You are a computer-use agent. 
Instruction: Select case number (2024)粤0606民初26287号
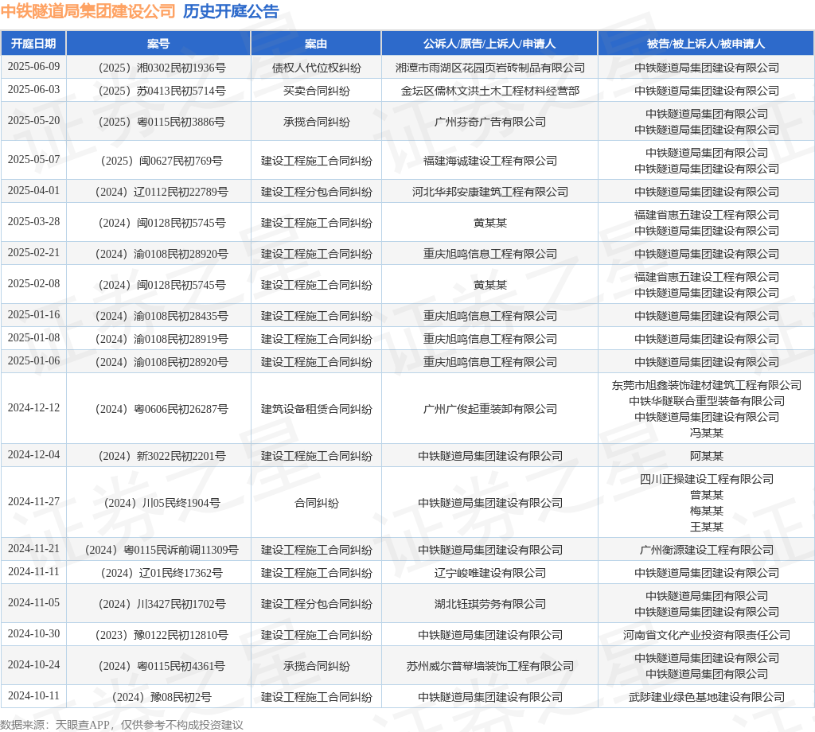click(161, 410)
